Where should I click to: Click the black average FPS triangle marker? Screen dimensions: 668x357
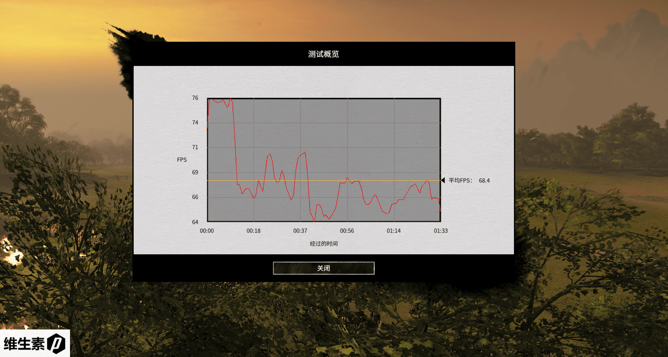click(443, 180)
